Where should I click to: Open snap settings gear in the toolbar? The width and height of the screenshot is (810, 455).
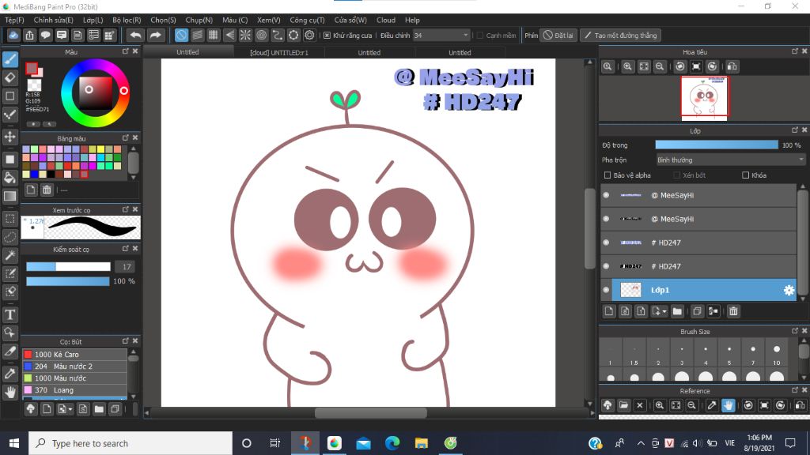tap(309, 35)
